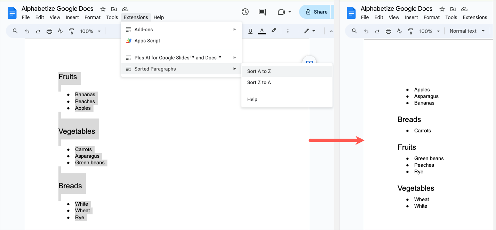Image resolution: width=496 pixels, height=230 pixels.
Task: Click the Docs home icon in left window
Action: click(x=13, y=13)
